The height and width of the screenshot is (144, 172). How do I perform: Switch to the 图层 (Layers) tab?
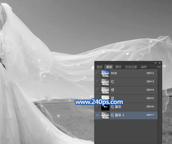point(99,67)
